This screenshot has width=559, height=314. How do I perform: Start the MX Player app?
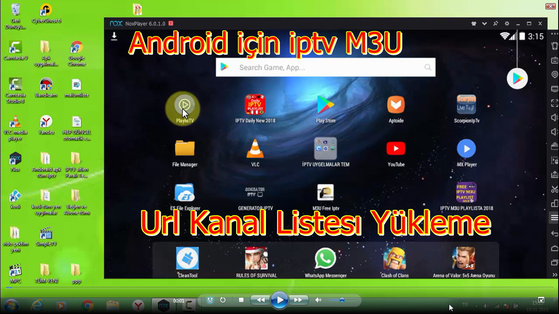[466, 149]
